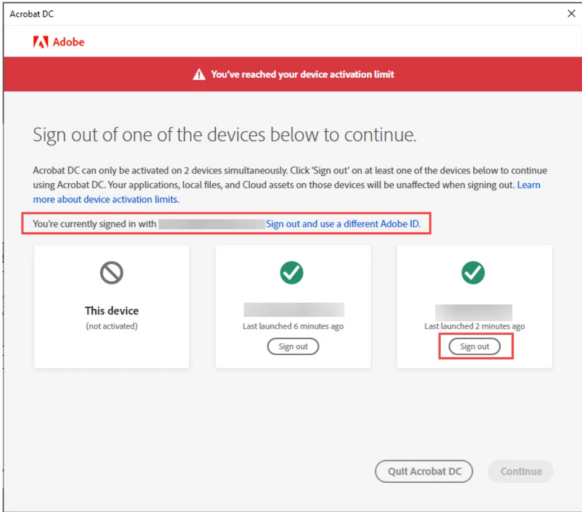
Task: Click 'You've reached your device activation limit' banner text
Action: point(303,74)
